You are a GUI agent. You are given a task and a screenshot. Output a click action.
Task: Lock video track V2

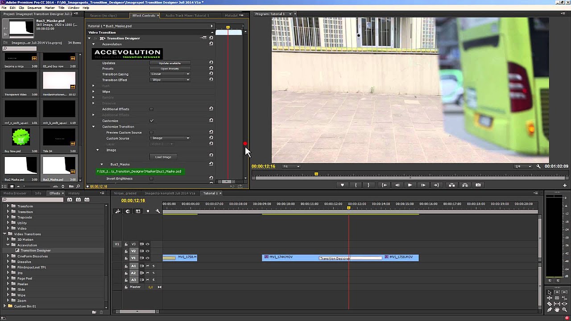[x=126, y=251]
